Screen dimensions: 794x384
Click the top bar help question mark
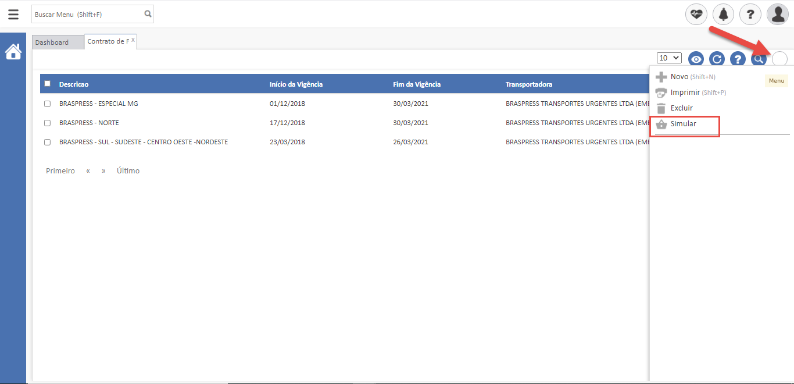coord(750,14)
